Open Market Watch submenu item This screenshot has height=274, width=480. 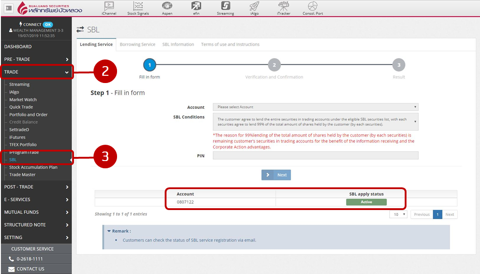pos(23,99)
